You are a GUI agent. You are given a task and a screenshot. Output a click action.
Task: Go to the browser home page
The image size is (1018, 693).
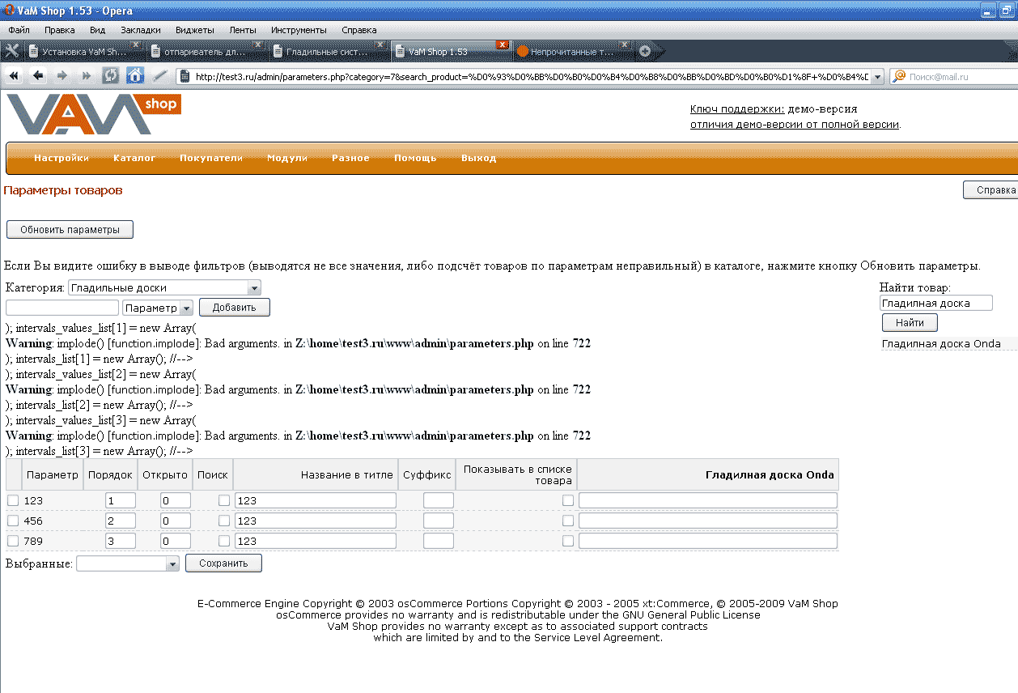(135, 76)
